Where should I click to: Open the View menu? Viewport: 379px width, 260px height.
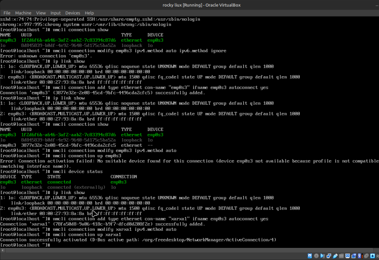pos(41,13)
